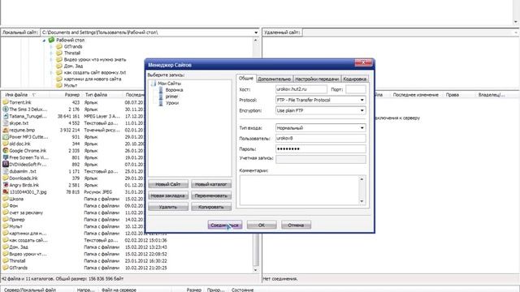Duplicate the entry with Копировать
Viewport: 520px width, 292px height.
(211, 207)
